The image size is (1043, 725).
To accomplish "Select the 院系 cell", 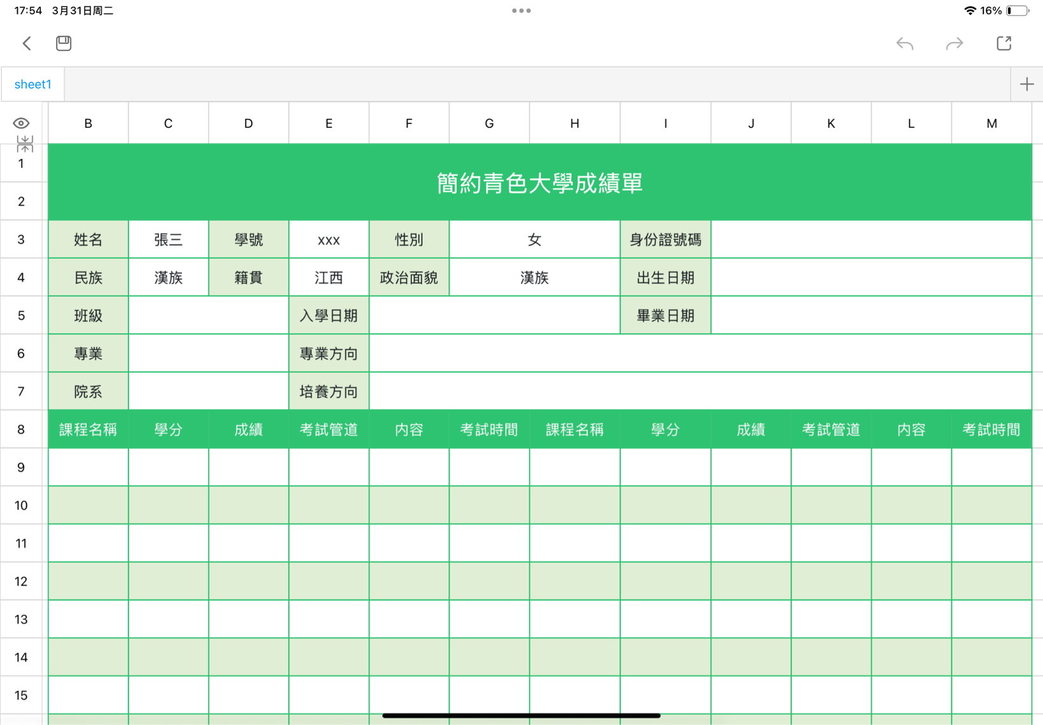I will tap(88, 391).
